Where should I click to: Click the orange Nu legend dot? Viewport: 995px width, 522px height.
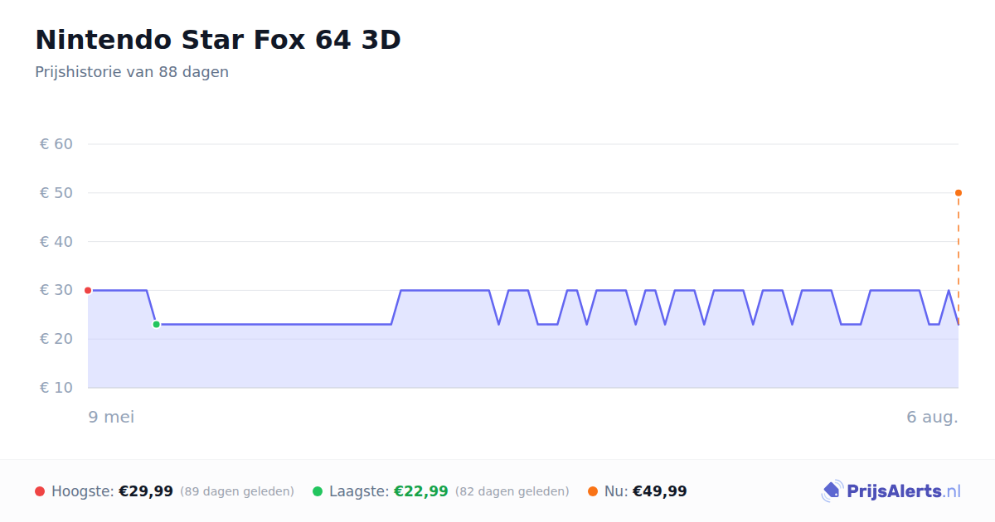(593, 491)
